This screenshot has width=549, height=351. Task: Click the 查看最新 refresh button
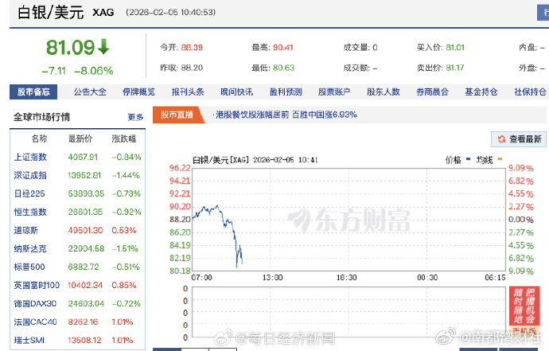coord(519,139)
